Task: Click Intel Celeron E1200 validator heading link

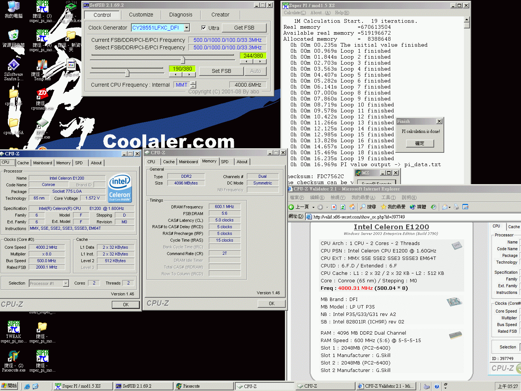Action: [391, 227]
